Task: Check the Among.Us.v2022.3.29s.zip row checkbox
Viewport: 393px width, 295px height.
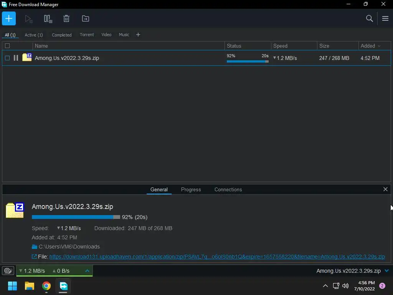Action: 7,58
